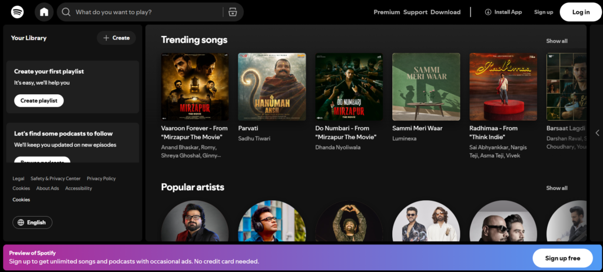The image size is (603, 272).
Task: Click the Sign up free button
Action: (x=562, y=258)
